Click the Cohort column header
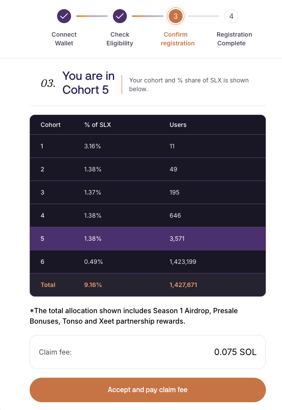This screenshot has height=410, width=282. tap(51, 125)
